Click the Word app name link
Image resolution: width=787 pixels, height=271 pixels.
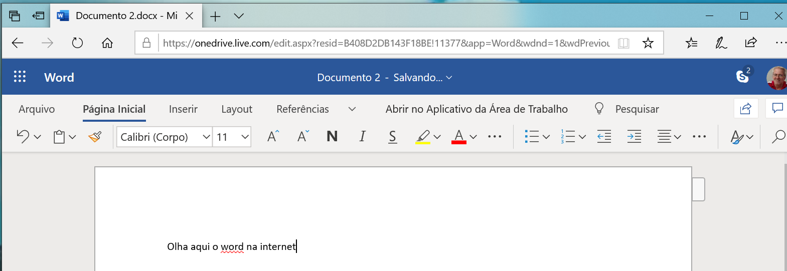(59, 78)
